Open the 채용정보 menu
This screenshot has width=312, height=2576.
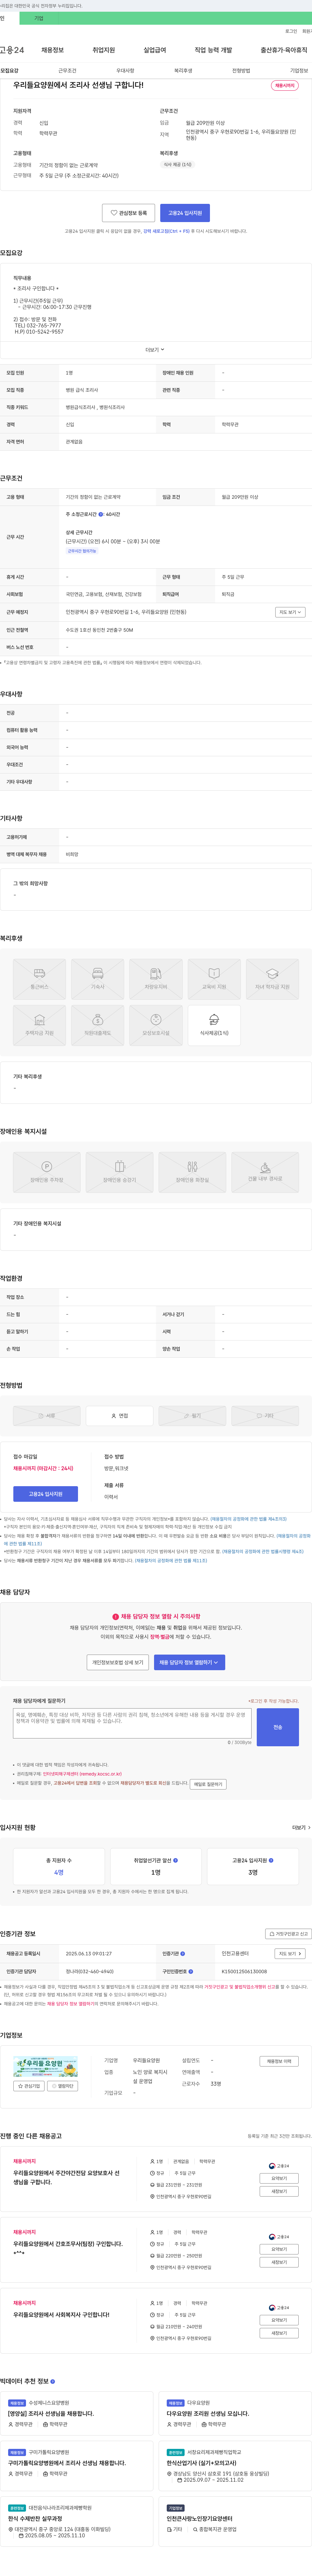[52, 50]
